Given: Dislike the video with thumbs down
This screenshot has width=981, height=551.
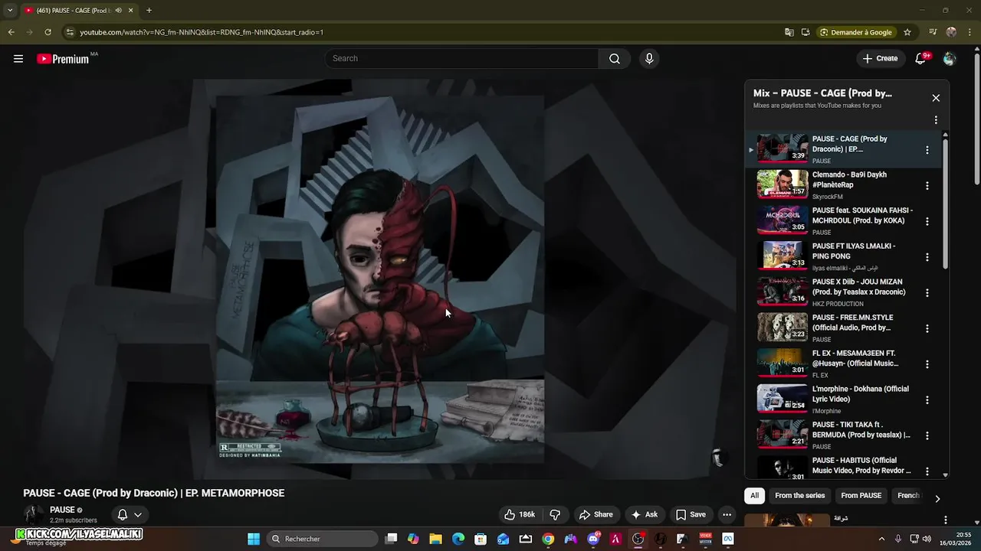Looking at the screenshot, I should [556, 514].
